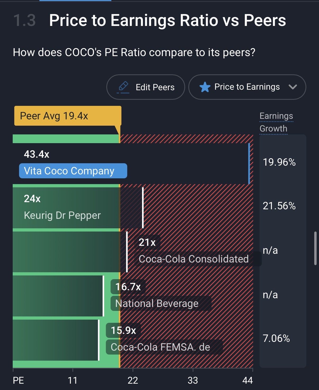Viewport: 319px width, 390px height.
Task: Select the Coca-Cola Consolidated label
Action: [194, 259]
